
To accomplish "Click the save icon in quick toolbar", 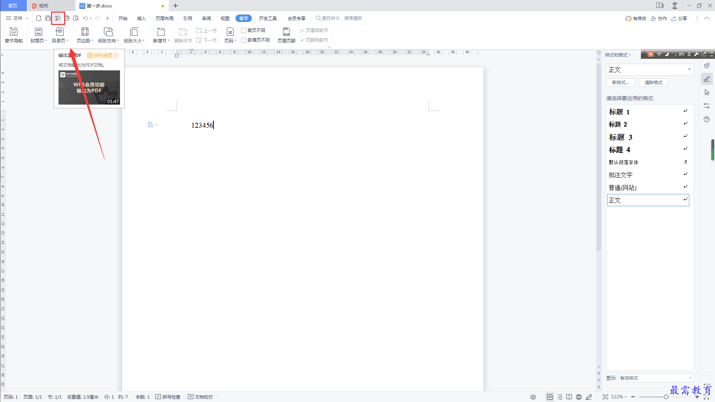I will [48, 18].
